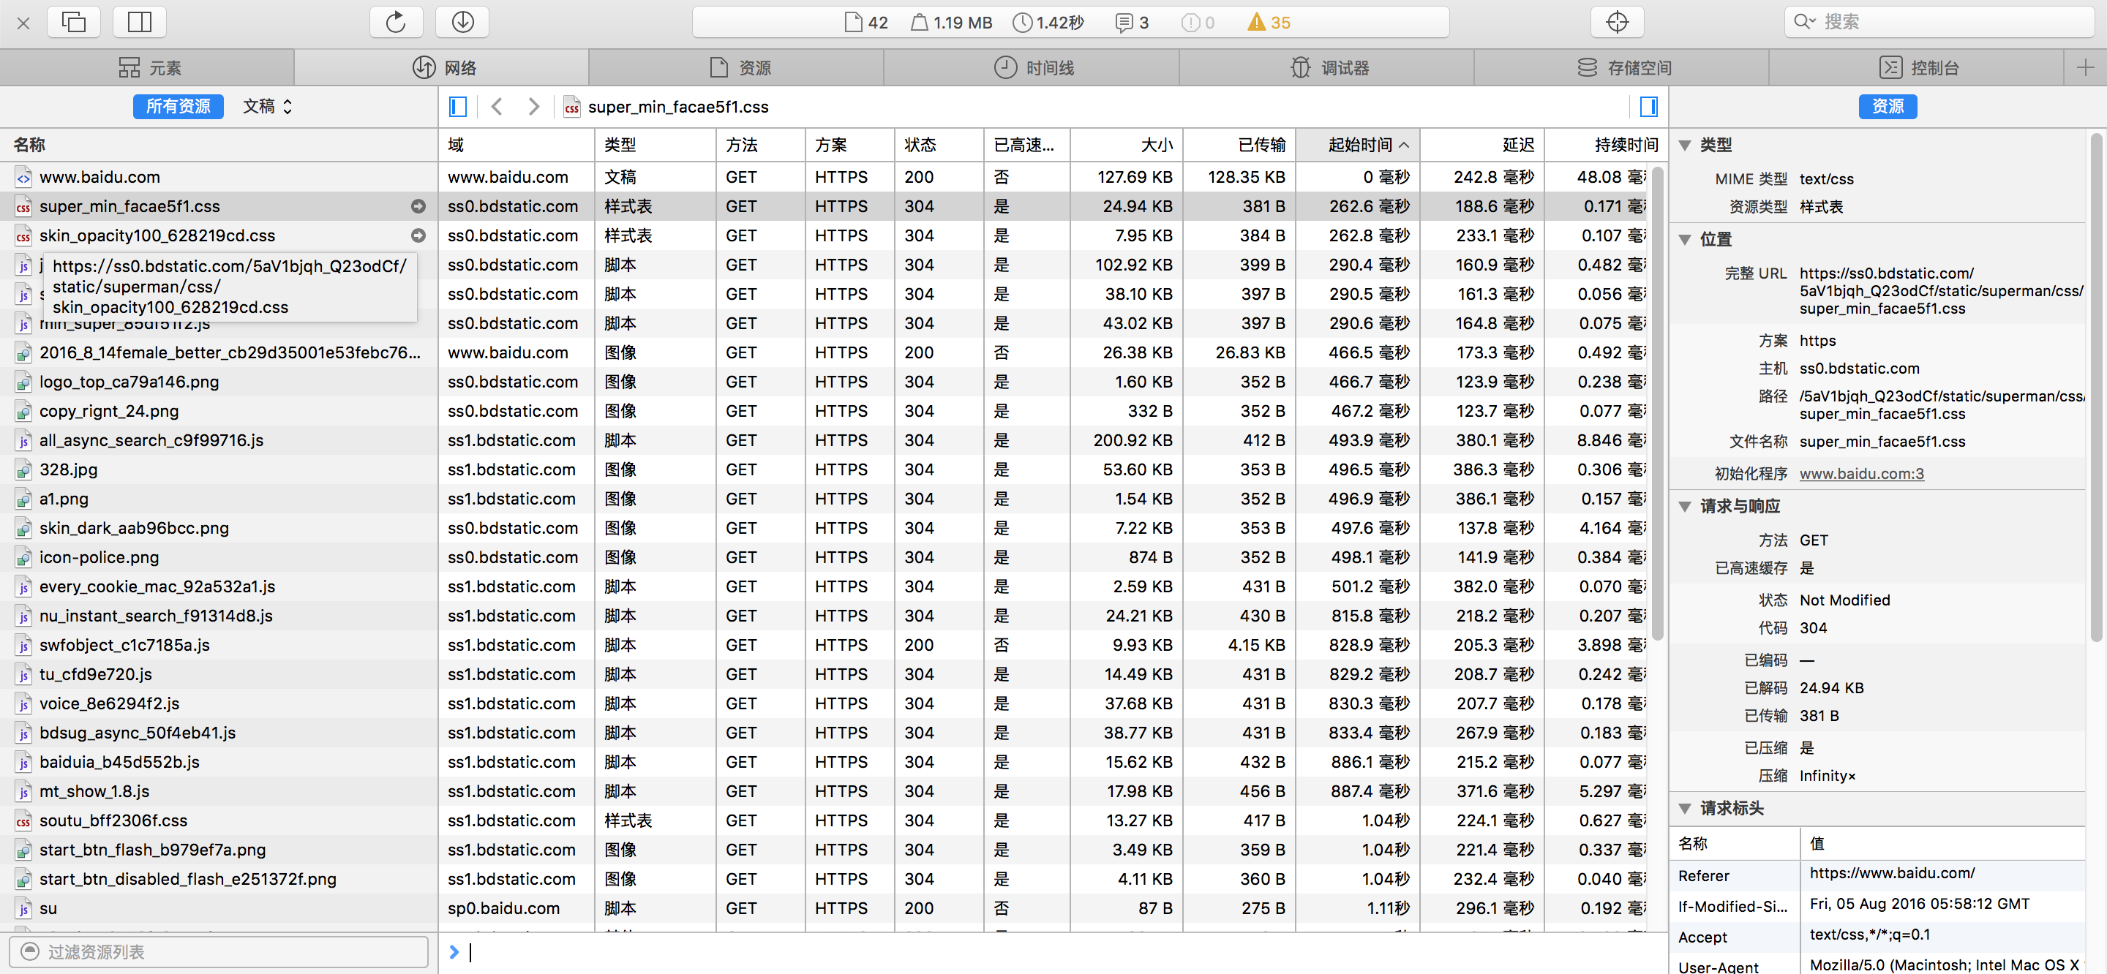The width and height of the screenshot is (2107, 974).
Task: Click the css icon beside soutu_bff2306f.css
Action: 23,821
